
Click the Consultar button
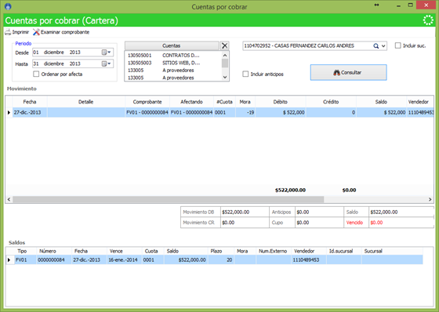(x=348, y=73)
